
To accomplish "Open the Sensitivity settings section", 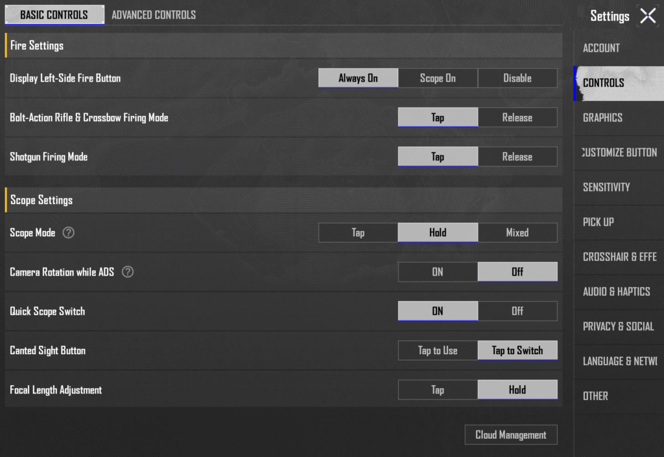I will click(x=606, y=187).
